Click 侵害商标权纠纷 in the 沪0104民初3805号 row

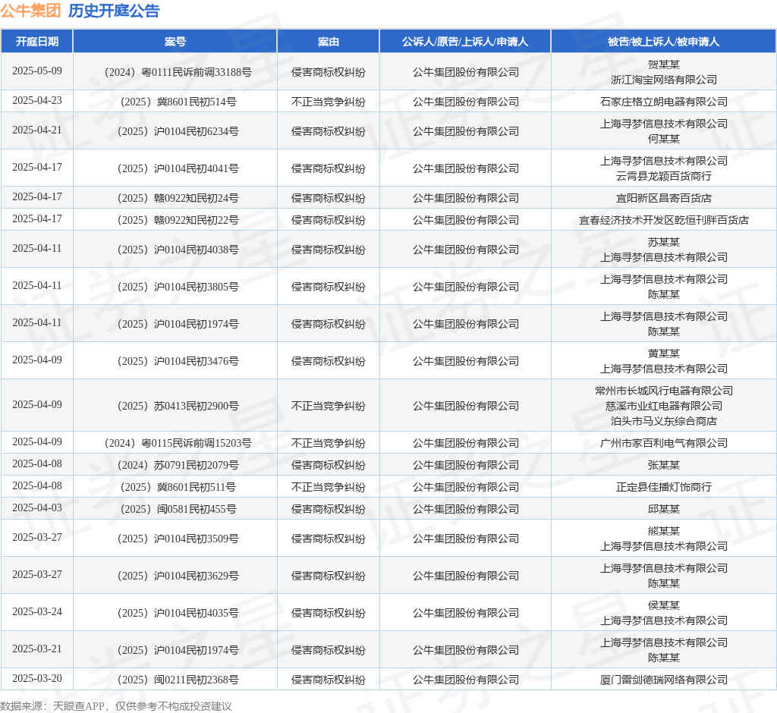[328, 287]
